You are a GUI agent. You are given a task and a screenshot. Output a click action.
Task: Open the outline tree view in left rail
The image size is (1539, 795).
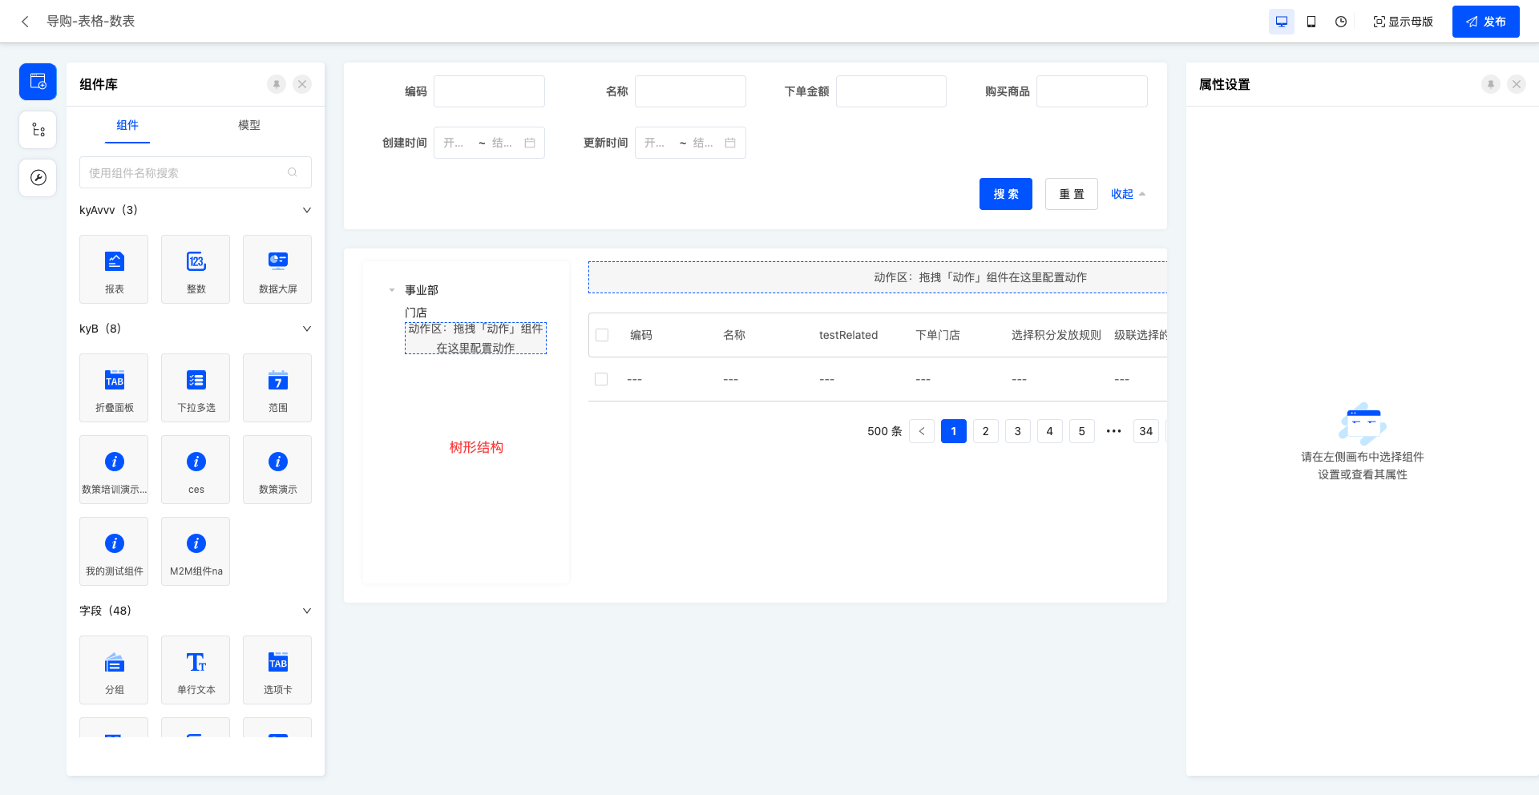(38, 129)
